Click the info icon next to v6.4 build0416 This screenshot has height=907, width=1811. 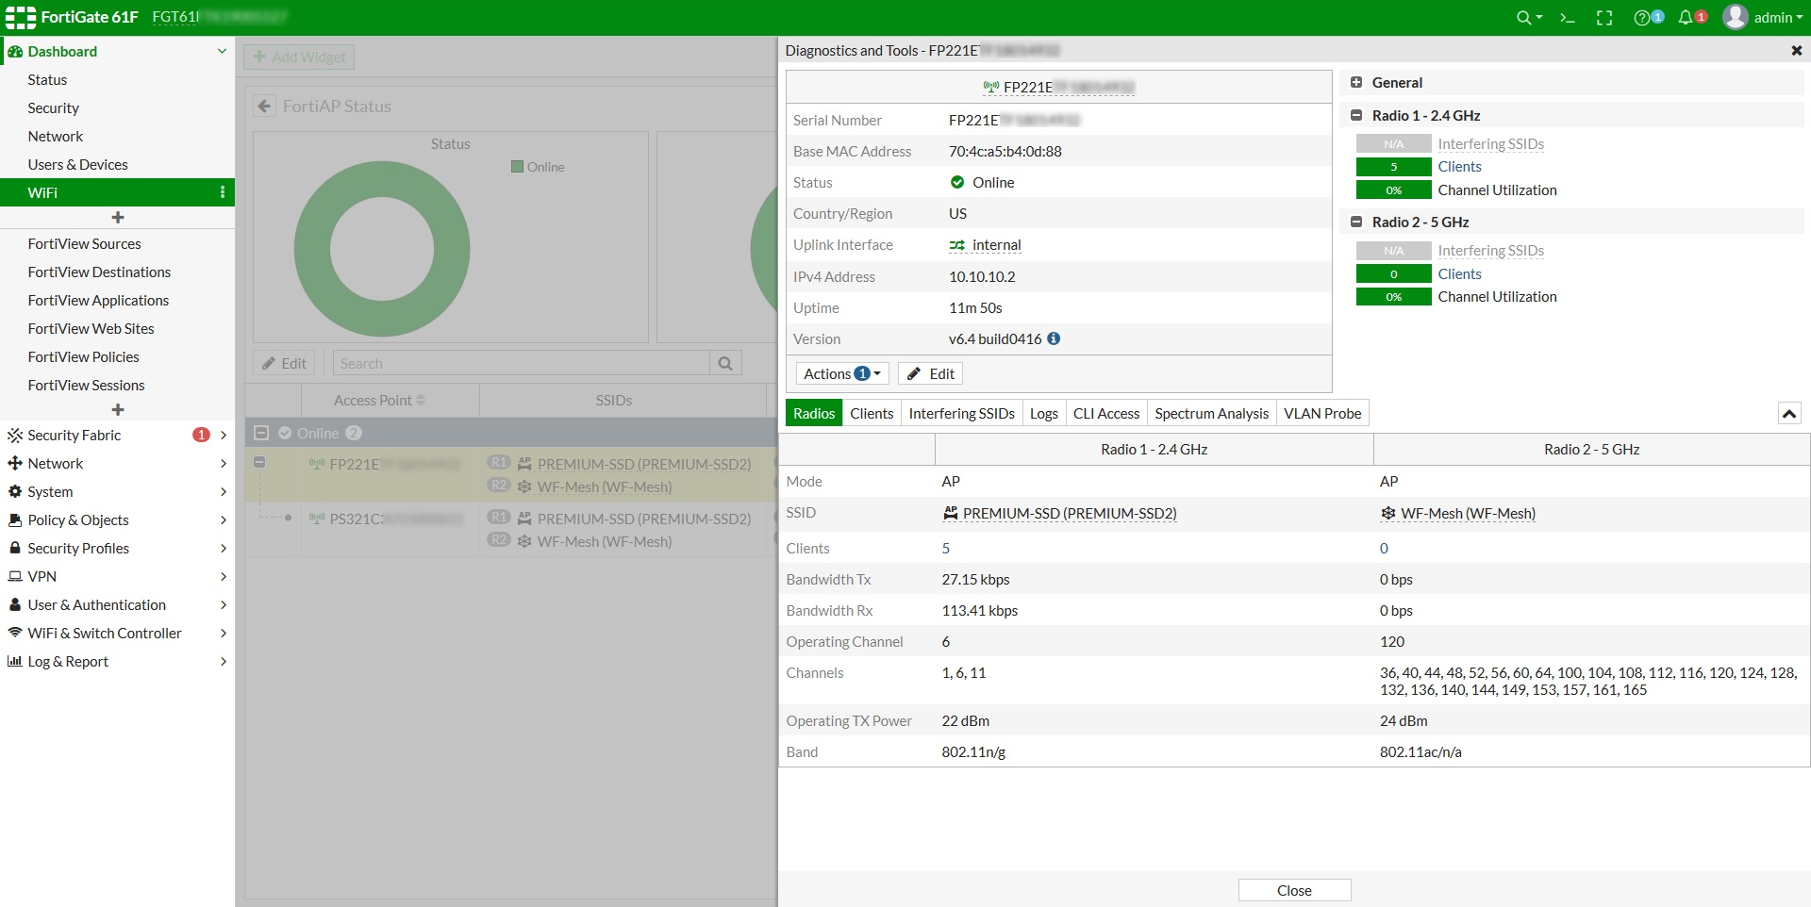click(x=1054, y=339)
